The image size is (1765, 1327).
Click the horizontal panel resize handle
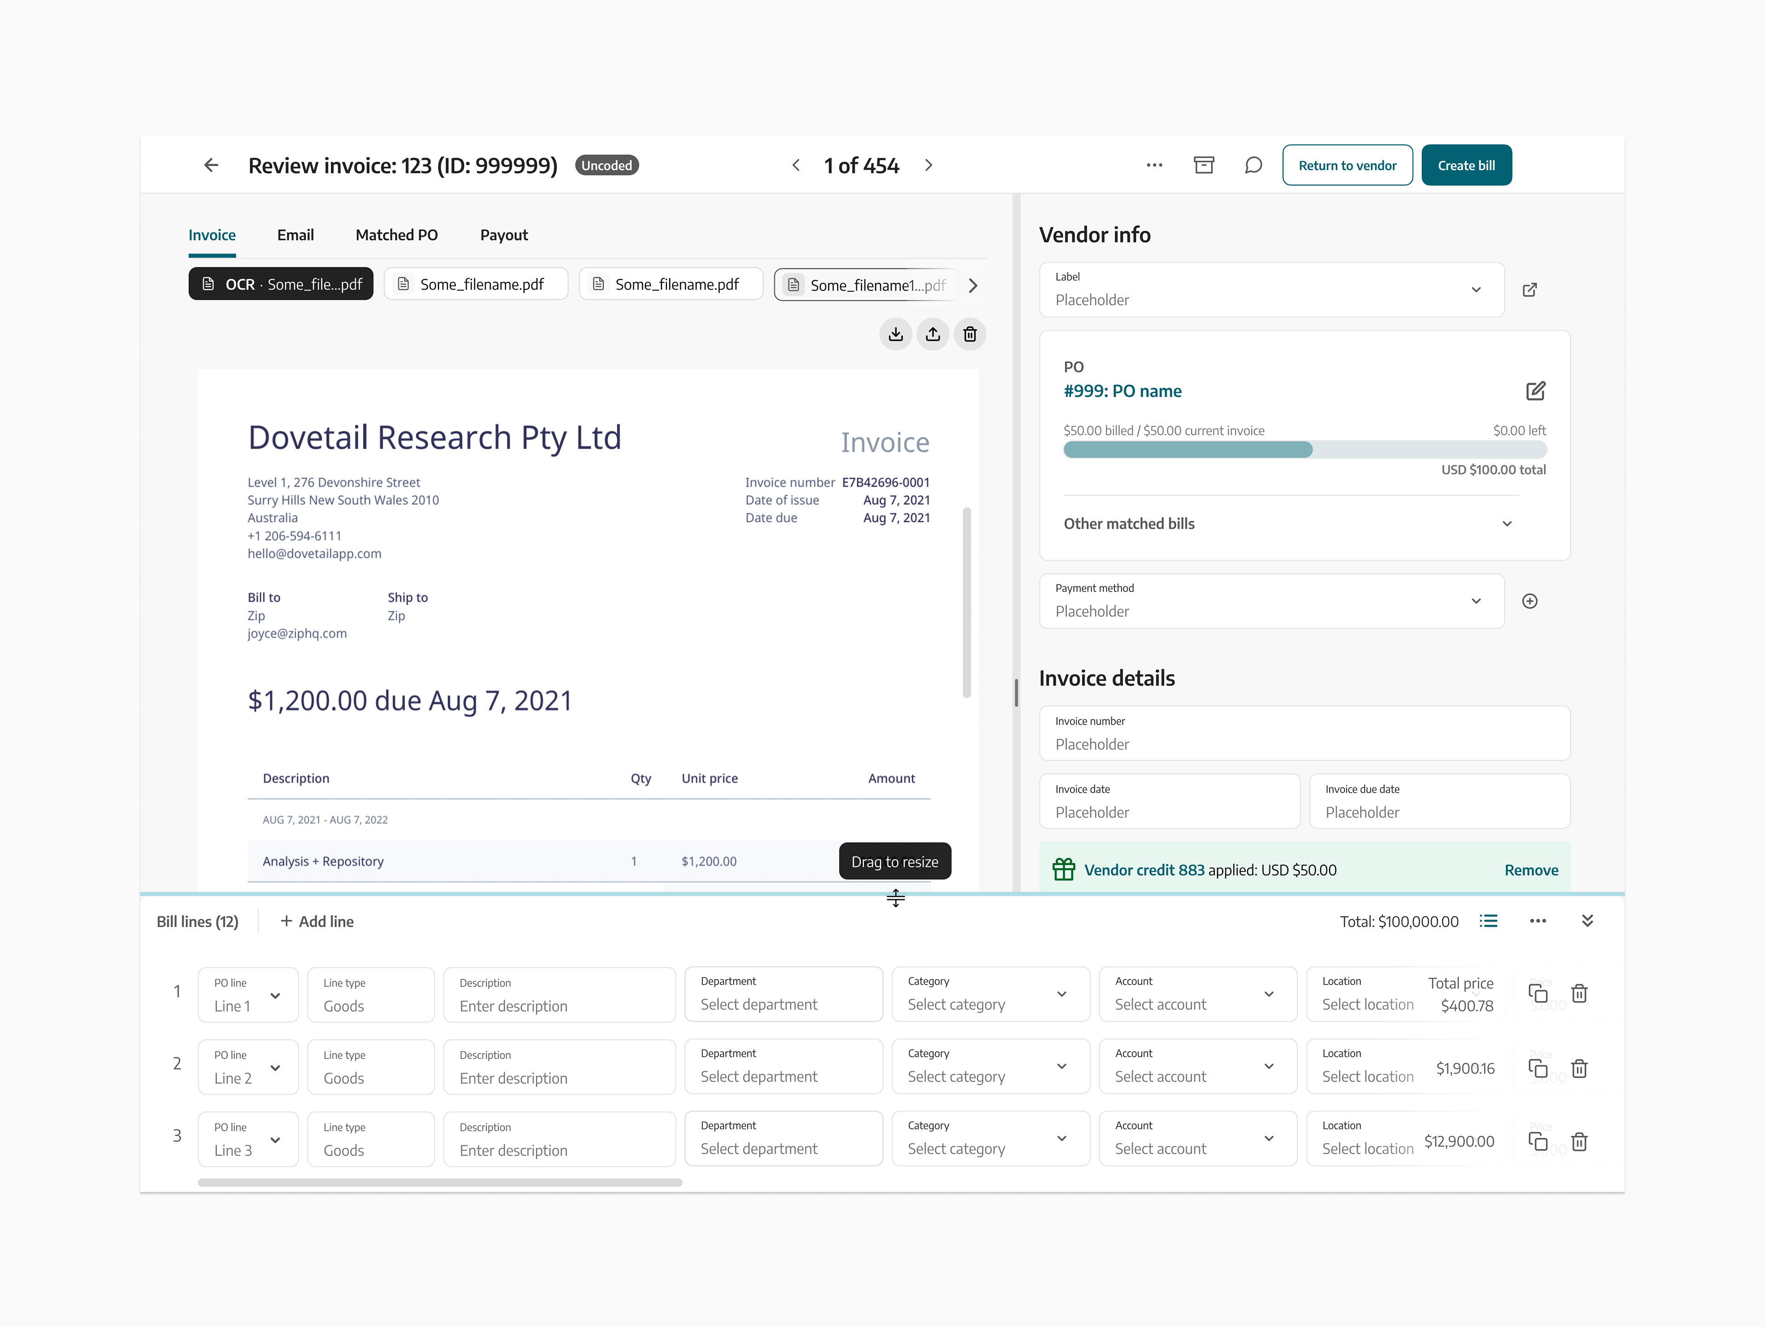click(x=882, y=894)
